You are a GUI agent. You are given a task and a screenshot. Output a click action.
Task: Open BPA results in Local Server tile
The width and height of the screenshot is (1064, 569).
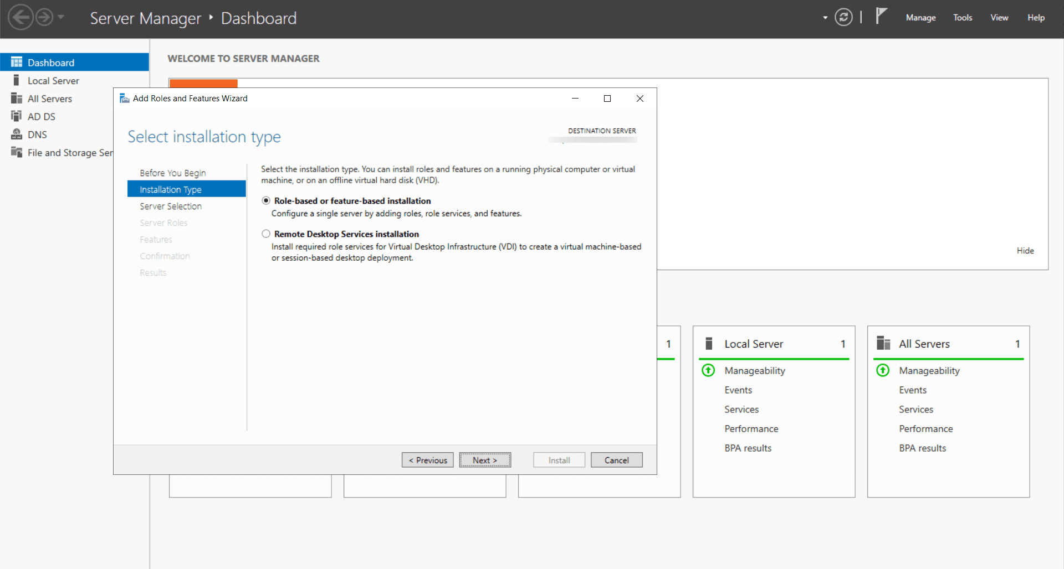(748, 448)
